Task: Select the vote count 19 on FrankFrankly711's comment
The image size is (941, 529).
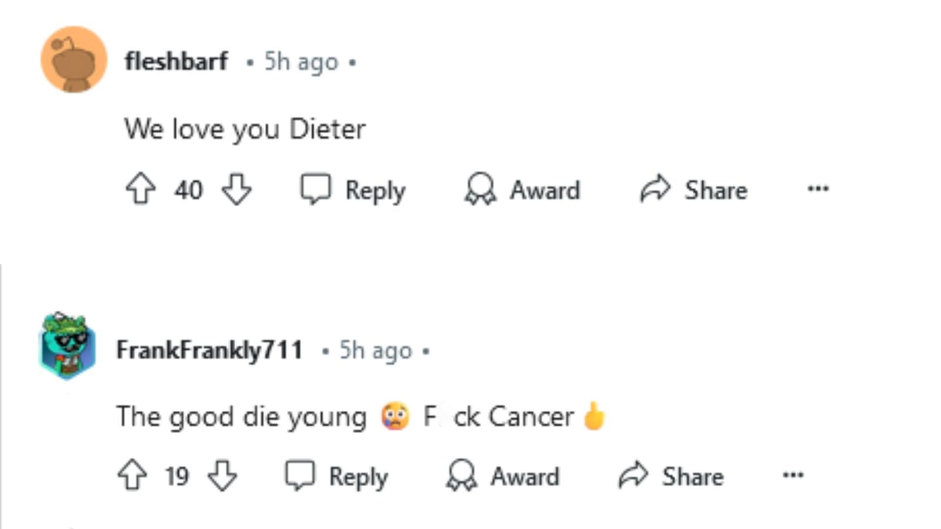Action: [176, 476]
